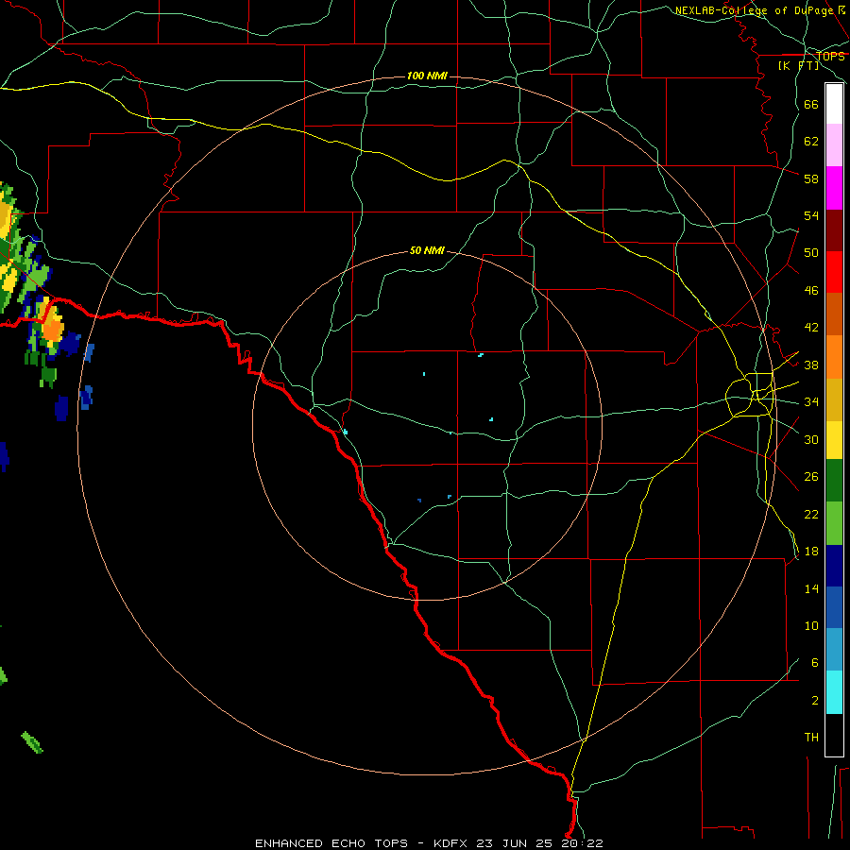Image resolution: width=850 pixels, height=850 pixels.
Task: Click the "[K FT]" units label
Action: point(798,65)
